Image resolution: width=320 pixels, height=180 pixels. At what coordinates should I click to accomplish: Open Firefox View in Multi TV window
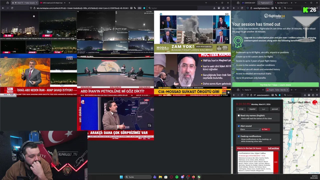(7, 3)
